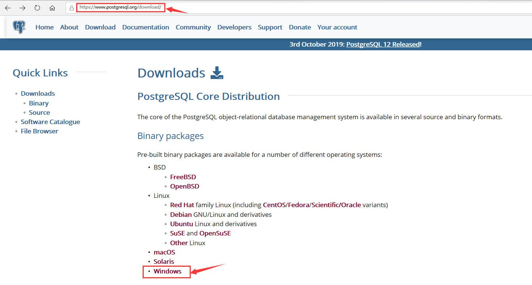
Task: Click the Binary packages heading
Action: 171,136
